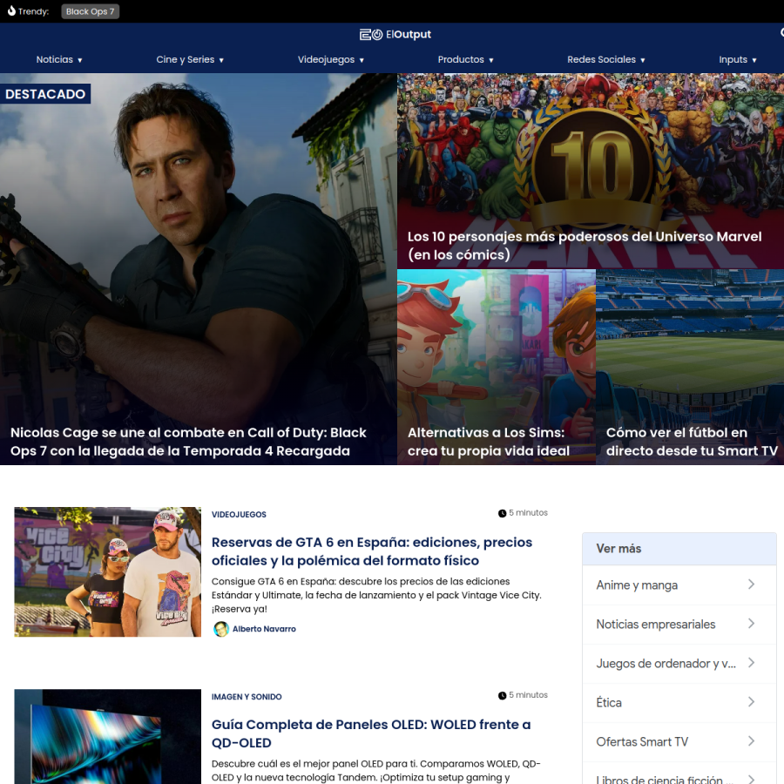Image resolution: width=784 pixels, height=784 pixels.
Task: Select Juegos de ordenador y v... entry
Action: tap(679, 664)
